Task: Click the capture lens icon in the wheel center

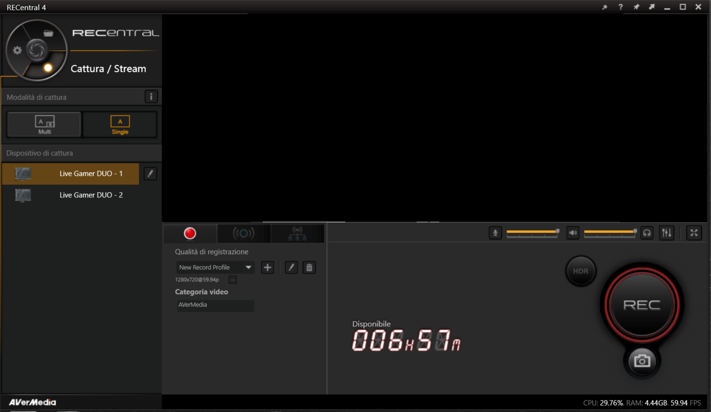Action: pyautogui.click(x=37, y=50)
